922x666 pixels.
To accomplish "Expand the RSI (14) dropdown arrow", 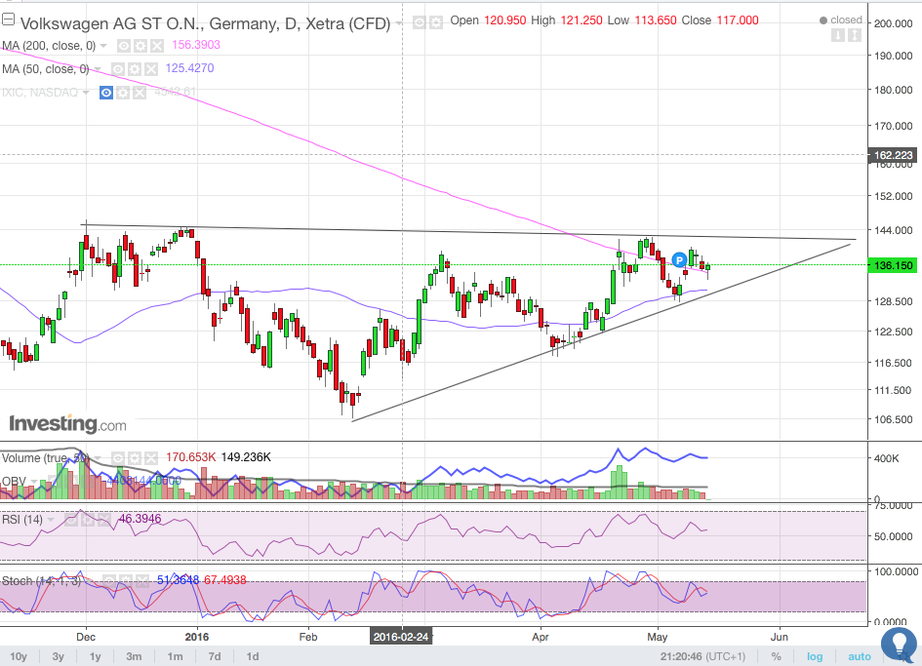I will point(51,520).
